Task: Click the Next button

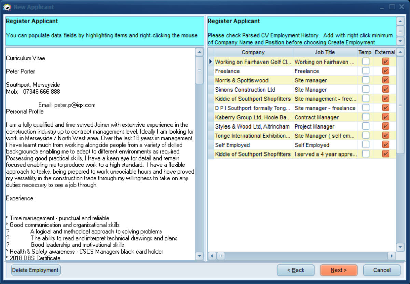Action: pos(339,270)
